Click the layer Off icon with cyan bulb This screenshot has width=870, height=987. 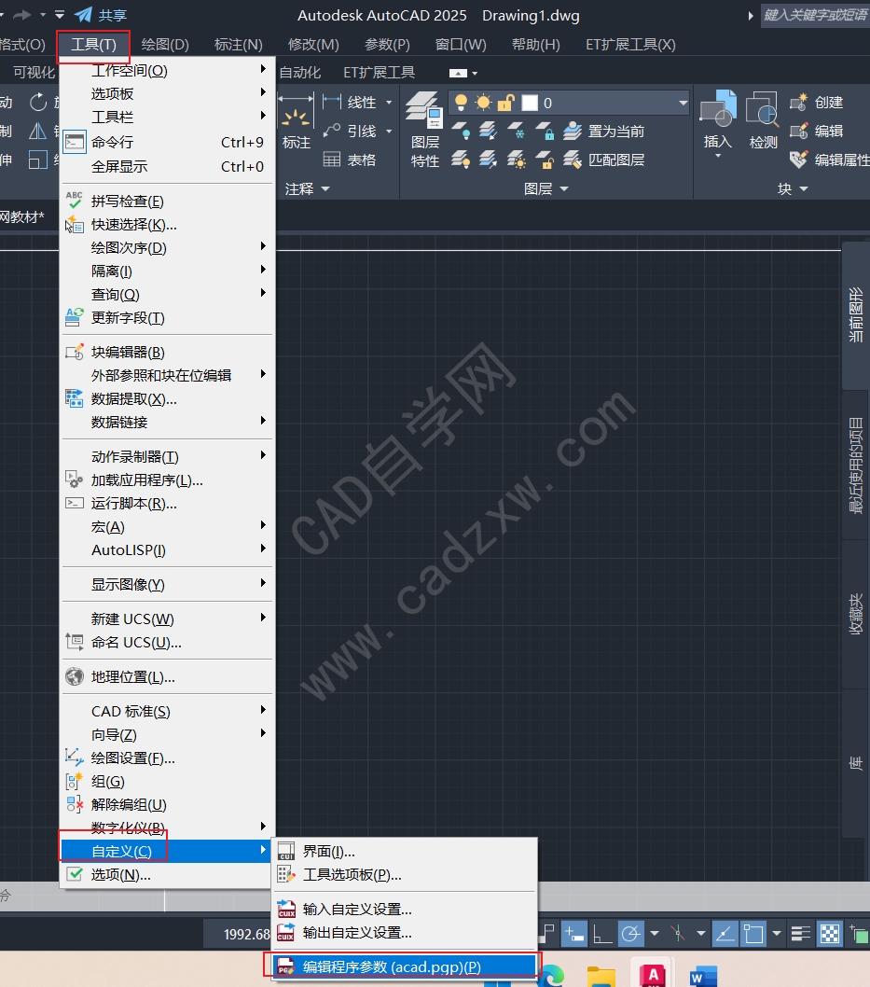click(x=461, y=131)
